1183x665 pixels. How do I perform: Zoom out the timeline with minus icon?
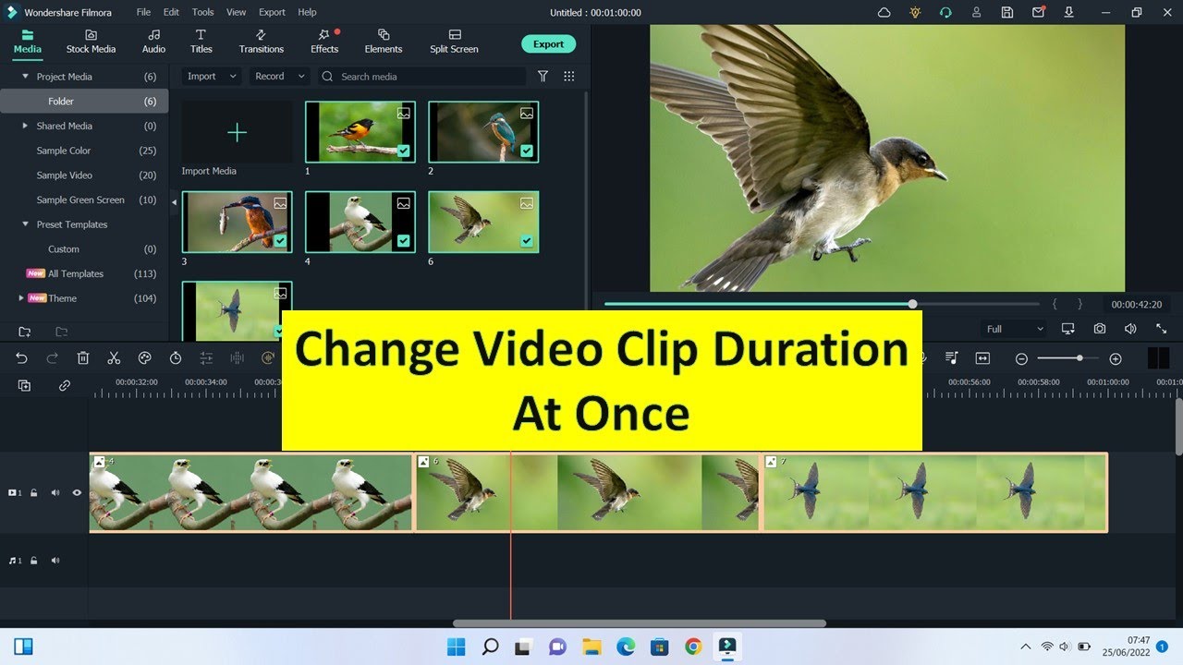pos(1021,358)
